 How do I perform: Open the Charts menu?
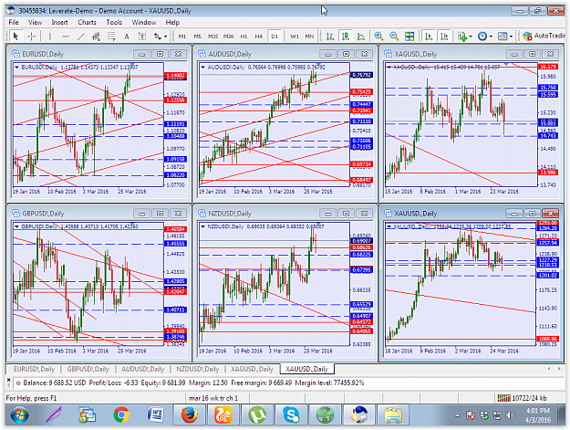[x=87, y=22]
